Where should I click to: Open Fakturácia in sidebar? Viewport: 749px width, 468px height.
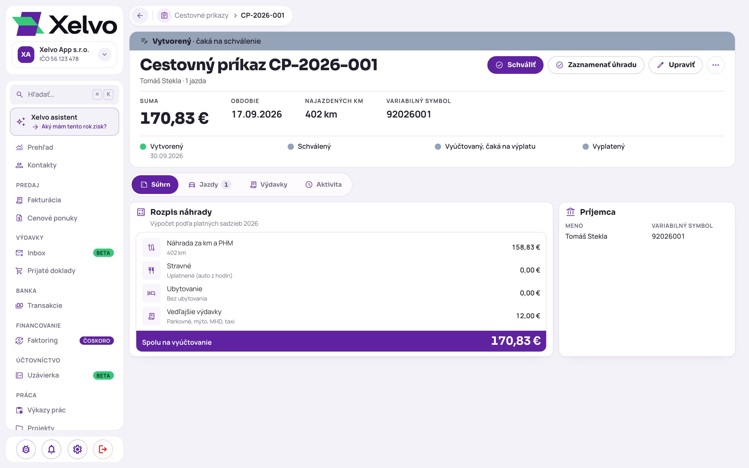pyautogui.click(x=64, y=200)
